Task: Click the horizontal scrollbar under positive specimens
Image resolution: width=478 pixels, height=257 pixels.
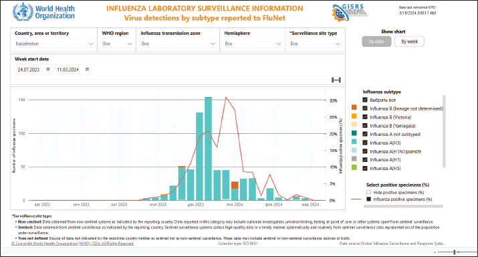Action: [x=403, y=206]
